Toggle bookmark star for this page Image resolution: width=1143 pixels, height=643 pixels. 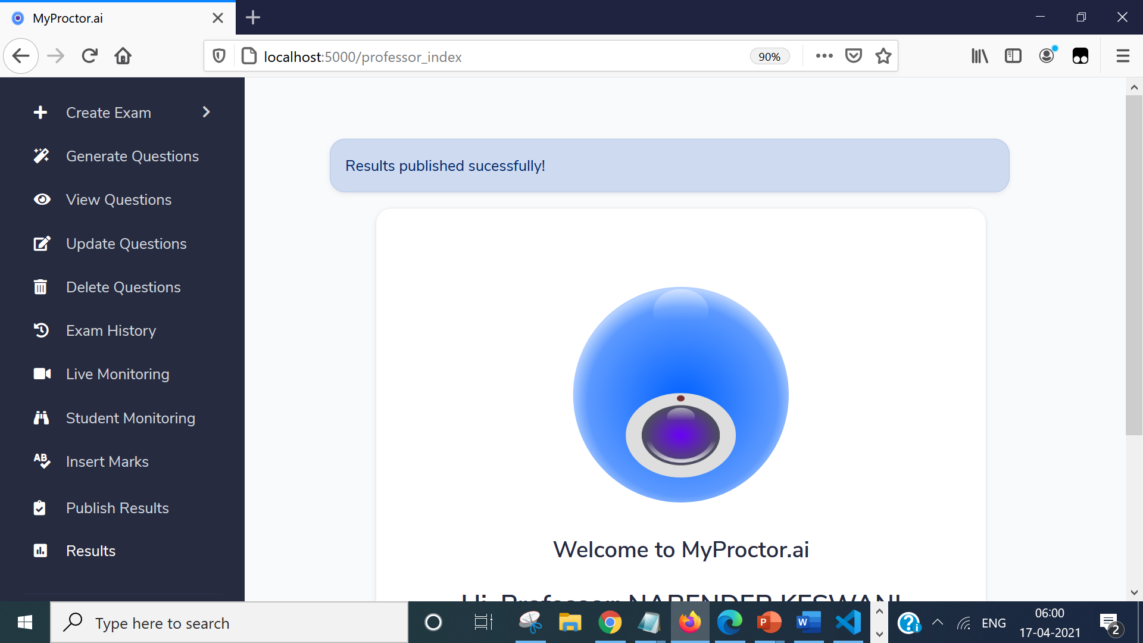[883, 56]
